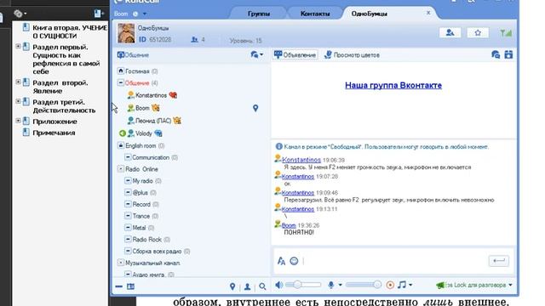This screenshot has width=545, height=306.
Task: Join the Metal radio channel
Action: coord(140,228)
